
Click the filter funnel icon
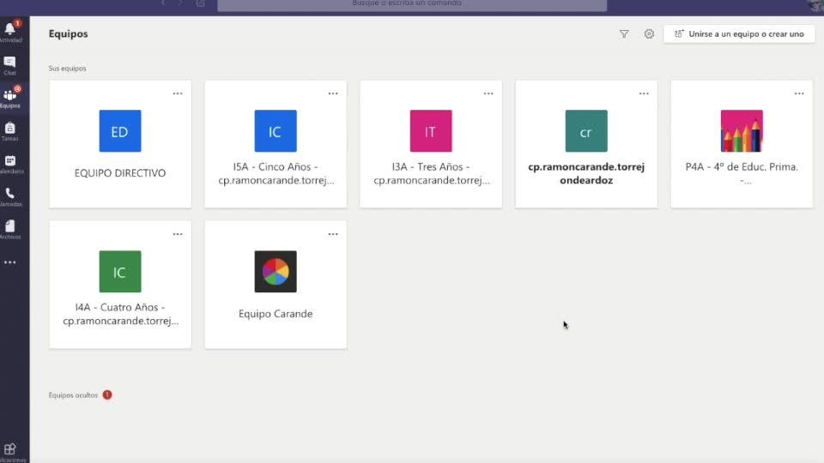624,34
